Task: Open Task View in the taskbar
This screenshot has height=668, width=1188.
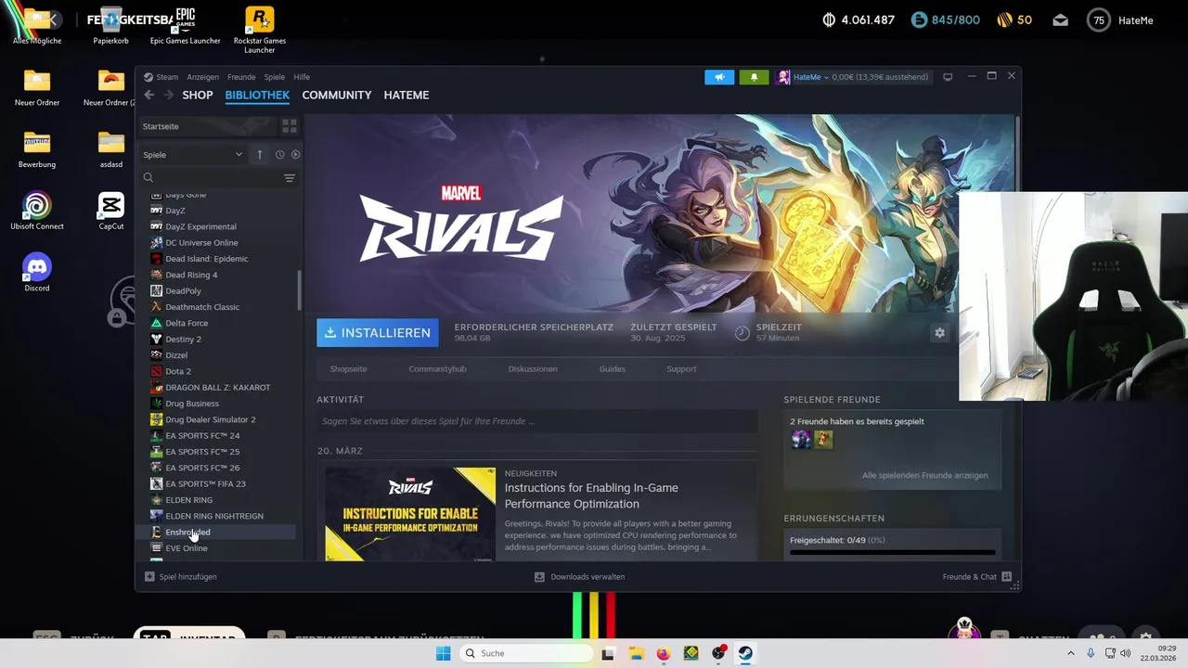Action: click(608, 653)
